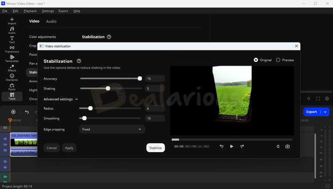Take snapshot of preview frame
Viewport: 333px width, 189px height.
(287, 146)
